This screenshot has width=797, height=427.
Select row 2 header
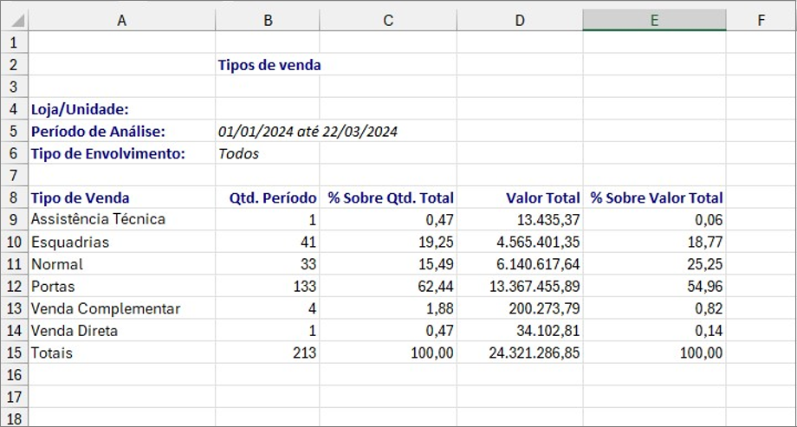tap(13, 64)
